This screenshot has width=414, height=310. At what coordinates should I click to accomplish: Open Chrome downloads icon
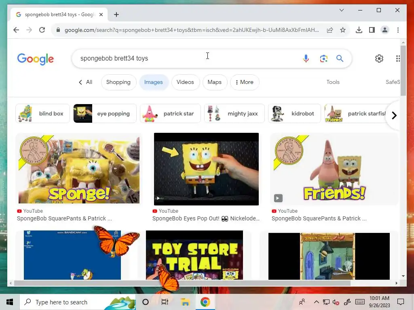(359, 30)
